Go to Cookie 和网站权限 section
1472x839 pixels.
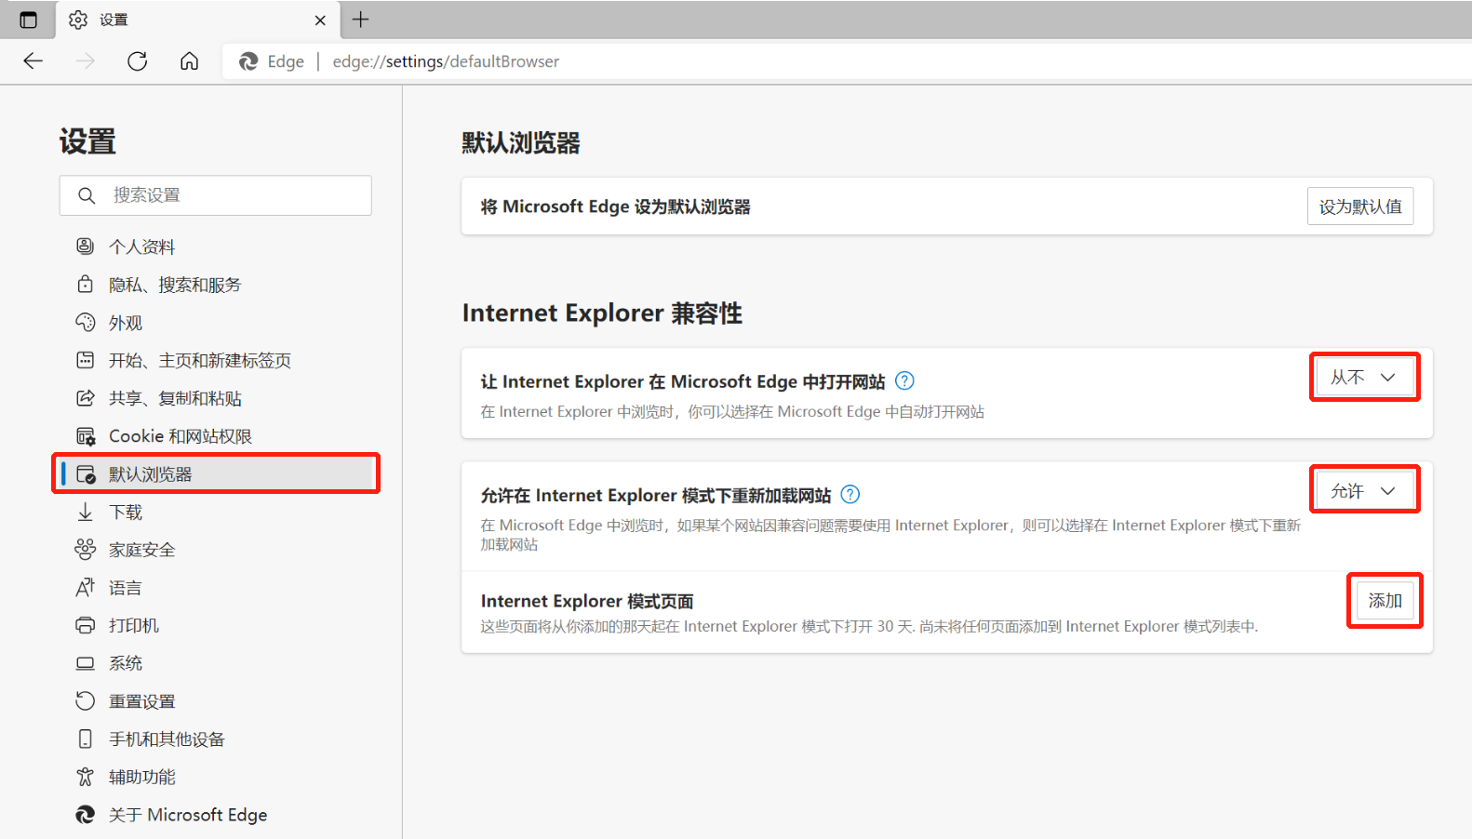click(x=180, y=436)
